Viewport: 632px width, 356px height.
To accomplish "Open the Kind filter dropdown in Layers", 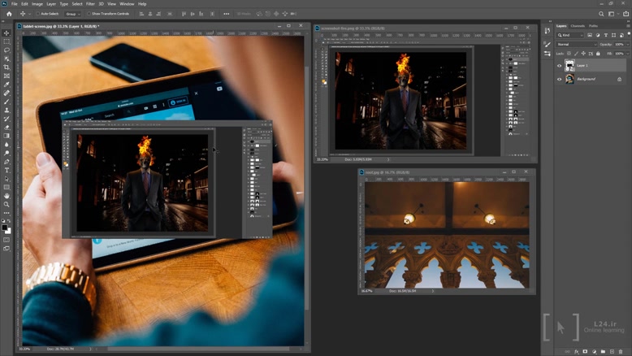I will 568,35.
